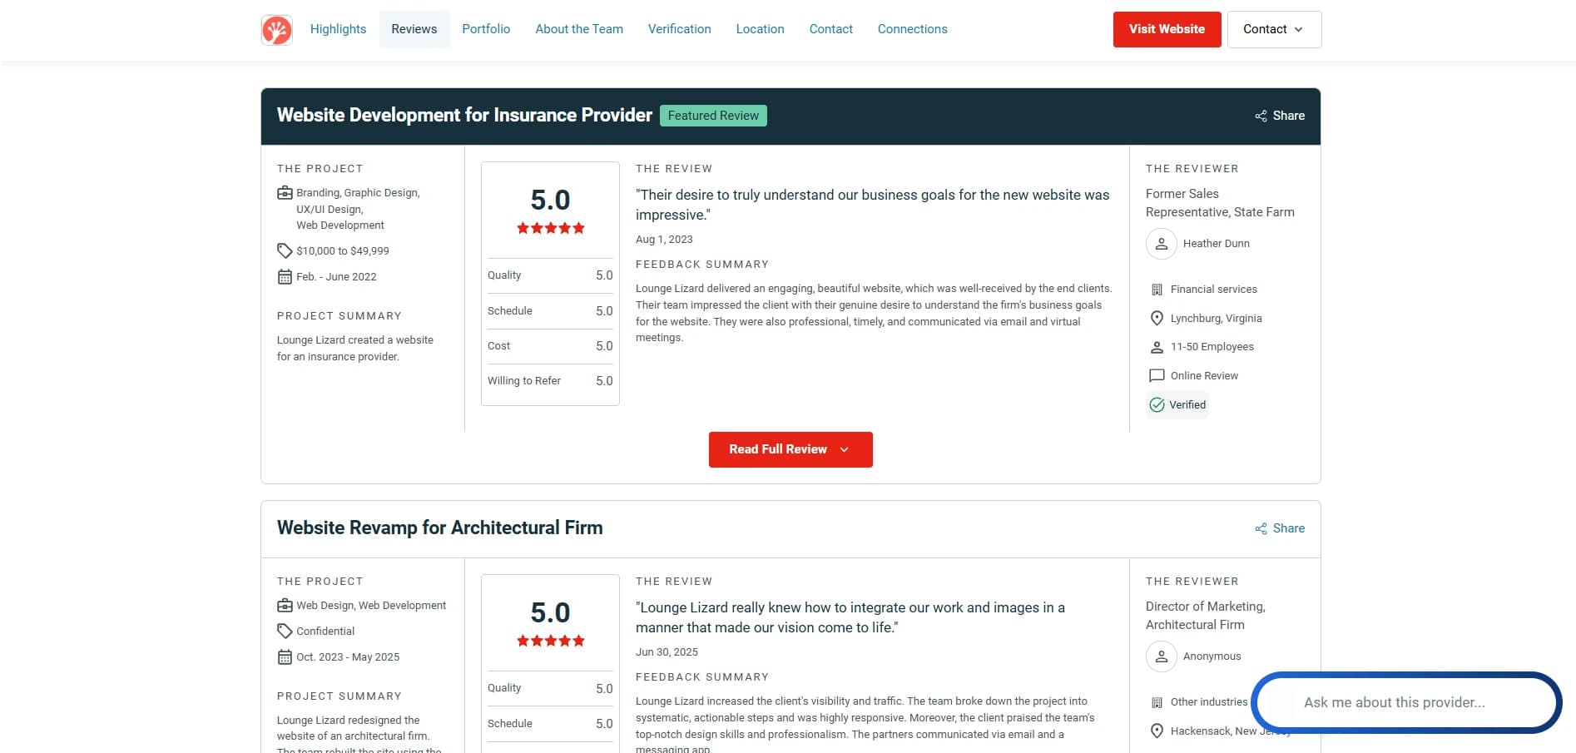The height and width of the screenshot is (753, 1576).
Task: Click briefcase icon beside Web Design, Web Development
Action: point(285,606)
